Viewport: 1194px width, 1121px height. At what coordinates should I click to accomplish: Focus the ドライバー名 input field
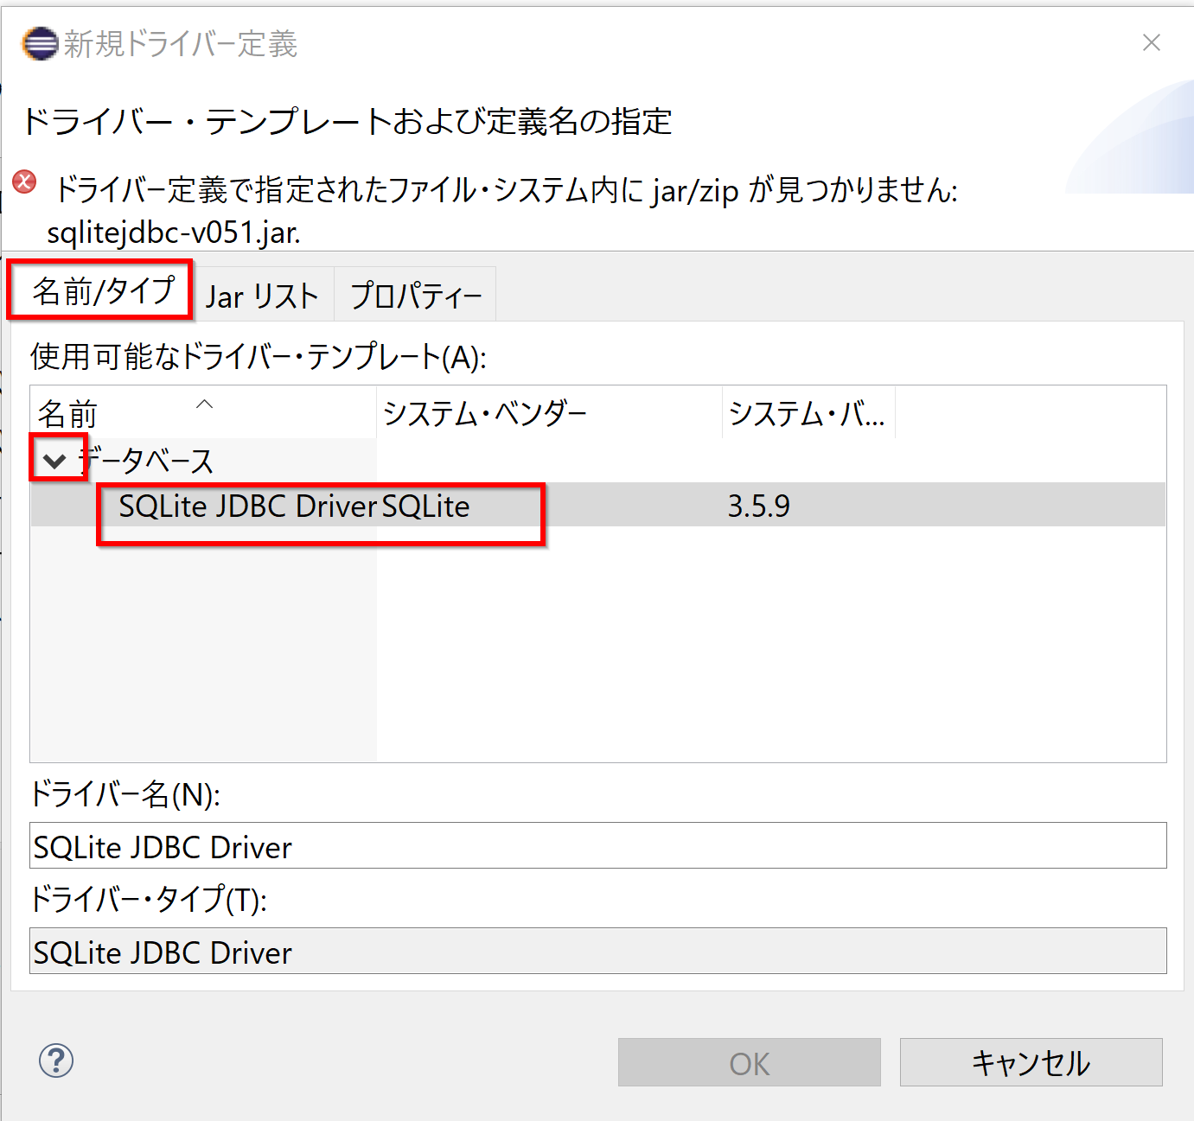pyautogui.click(x=598, y=846)
